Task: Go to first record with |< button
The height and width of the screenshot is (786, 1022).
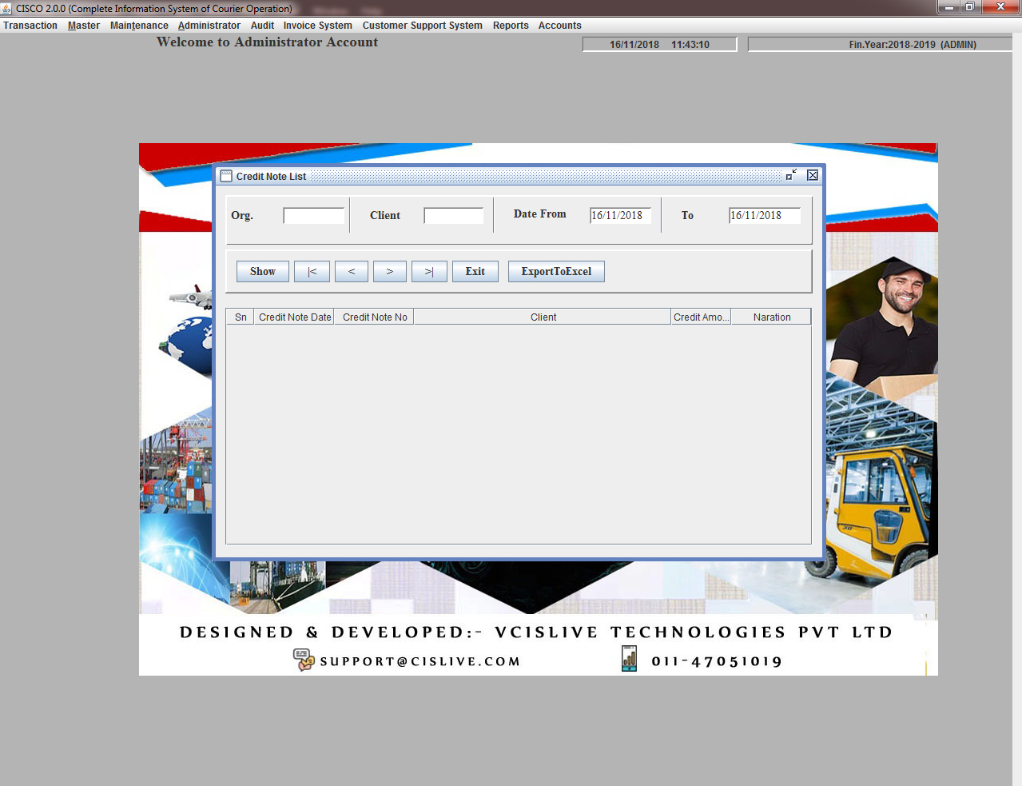Action: (312, 272)
